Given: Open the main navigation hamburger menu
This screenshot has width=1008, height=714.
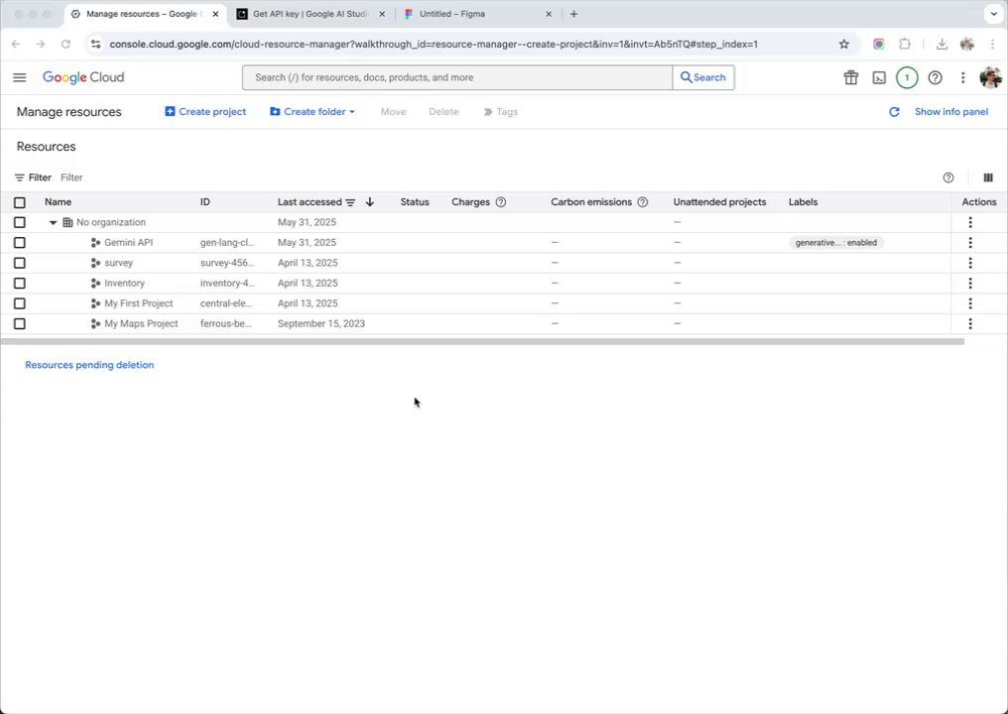Looking at the screenshot, I should [x=19, y=77].
